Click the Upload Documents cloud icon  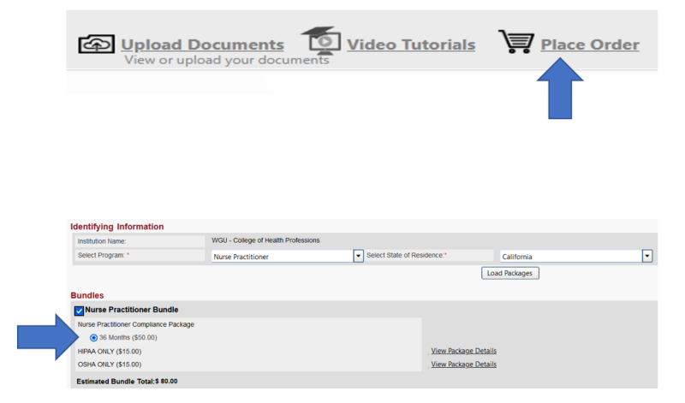95,44
